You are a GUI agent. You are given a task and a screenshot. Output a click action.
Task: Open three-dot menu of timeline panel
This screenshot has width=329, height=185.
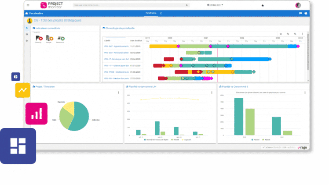point(302,34)
